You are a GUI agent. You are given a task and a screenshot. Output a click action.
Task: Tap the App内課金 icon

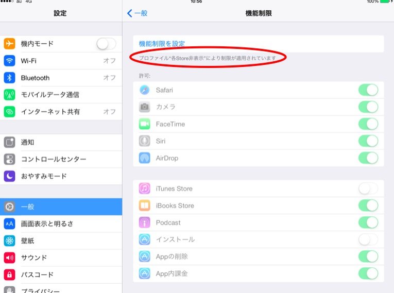145,273
